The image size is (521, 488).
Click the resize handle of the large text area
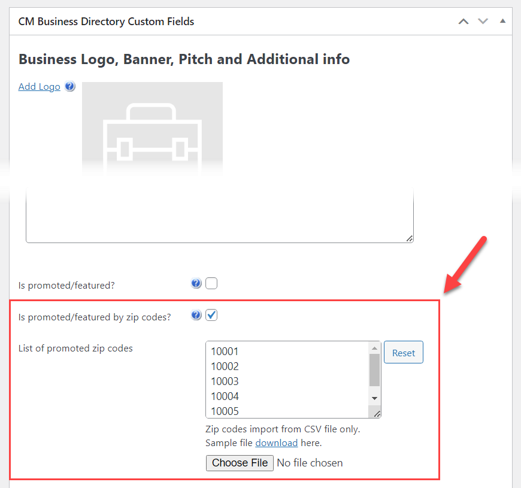point(410,239)
